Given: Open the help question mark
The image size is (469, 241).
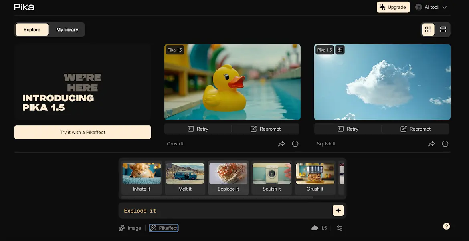Looking at the screenshot, I should click(446, 226).
